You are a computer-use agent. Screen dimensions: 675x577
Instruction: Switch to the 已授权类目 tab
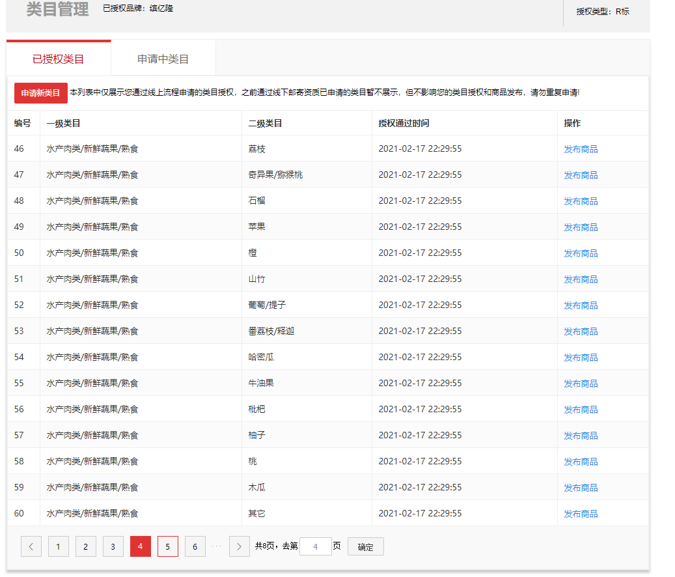59,59
